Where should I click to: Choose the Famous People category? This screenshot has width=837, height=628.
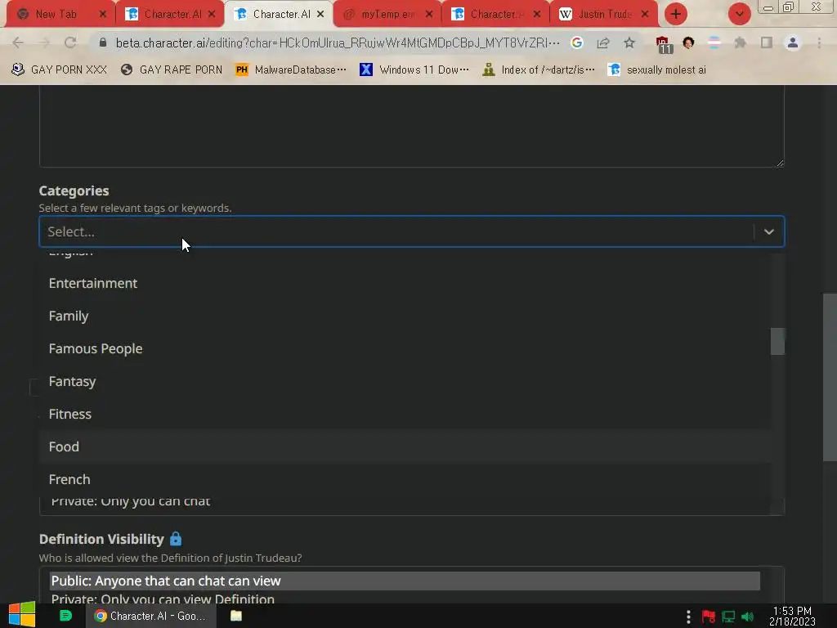pyautogui.click(x=405, y=348)
